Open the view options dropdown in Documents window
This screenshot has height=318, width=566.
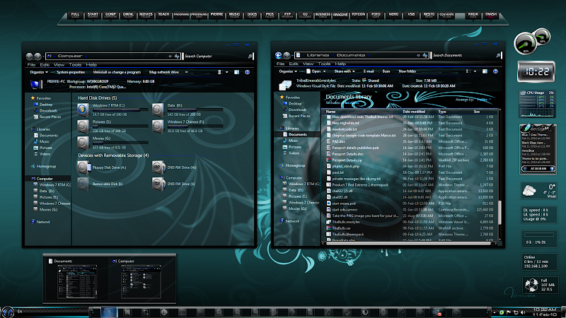pyautogui.click(x=475, y=71)
